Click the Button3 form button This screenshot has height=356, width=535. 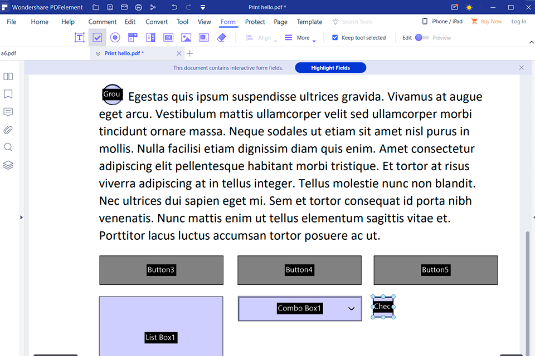coord(162,270)
